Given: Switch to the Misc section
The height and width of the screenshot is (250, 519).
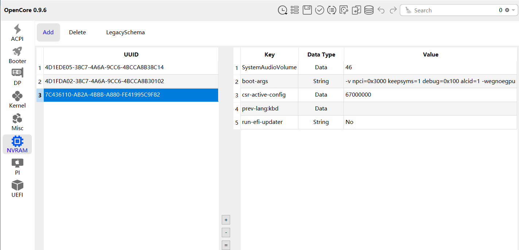Looking at the screenshot, I should 18,122.
